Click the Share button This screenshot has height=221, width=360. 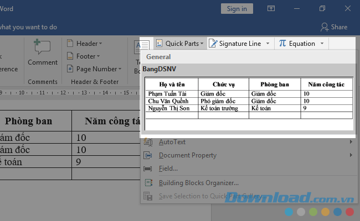(334, 27)
